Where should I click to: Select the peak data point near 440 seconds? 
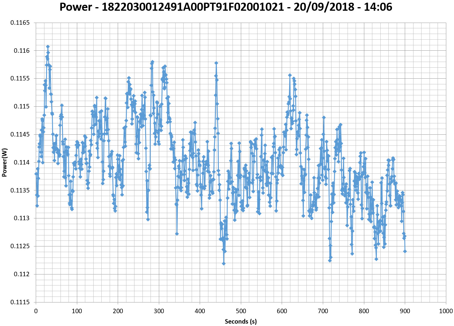coord(216,63)
